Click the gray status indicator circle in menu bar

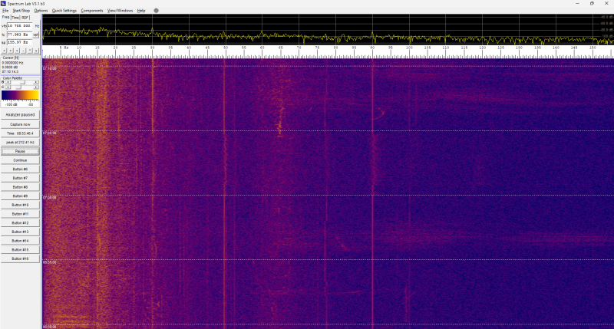click(157, 11)
